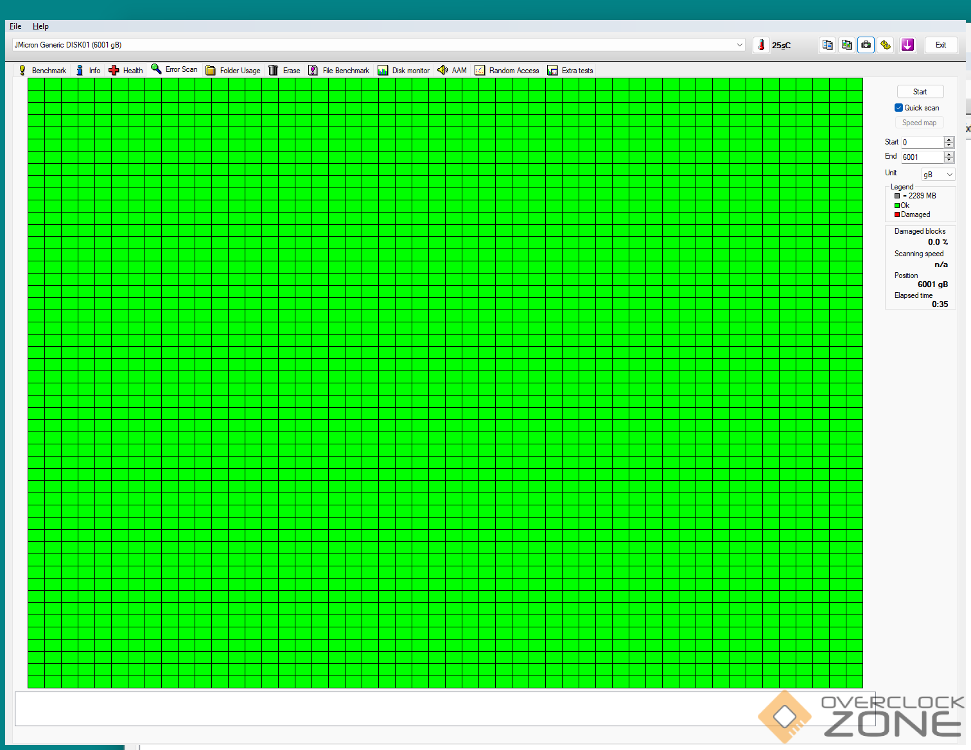The width and height of the screenshot is (971, 750).
Task: Open the Help menu
Action: [x=40, y=26]
